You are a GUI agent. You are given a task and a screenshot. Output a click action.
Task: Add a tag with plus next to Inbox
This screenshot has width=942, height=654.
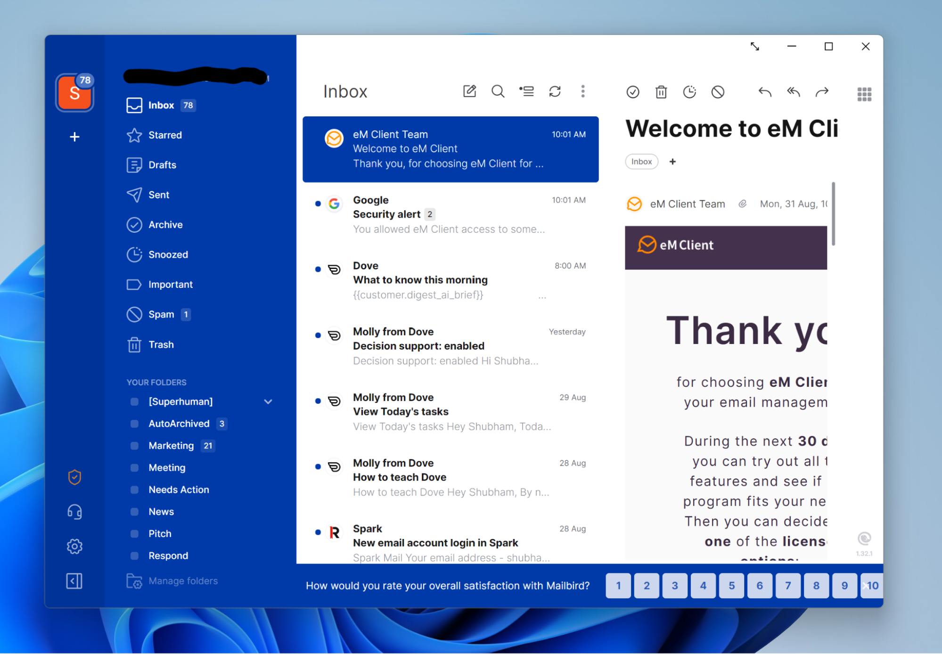[672, 162]
